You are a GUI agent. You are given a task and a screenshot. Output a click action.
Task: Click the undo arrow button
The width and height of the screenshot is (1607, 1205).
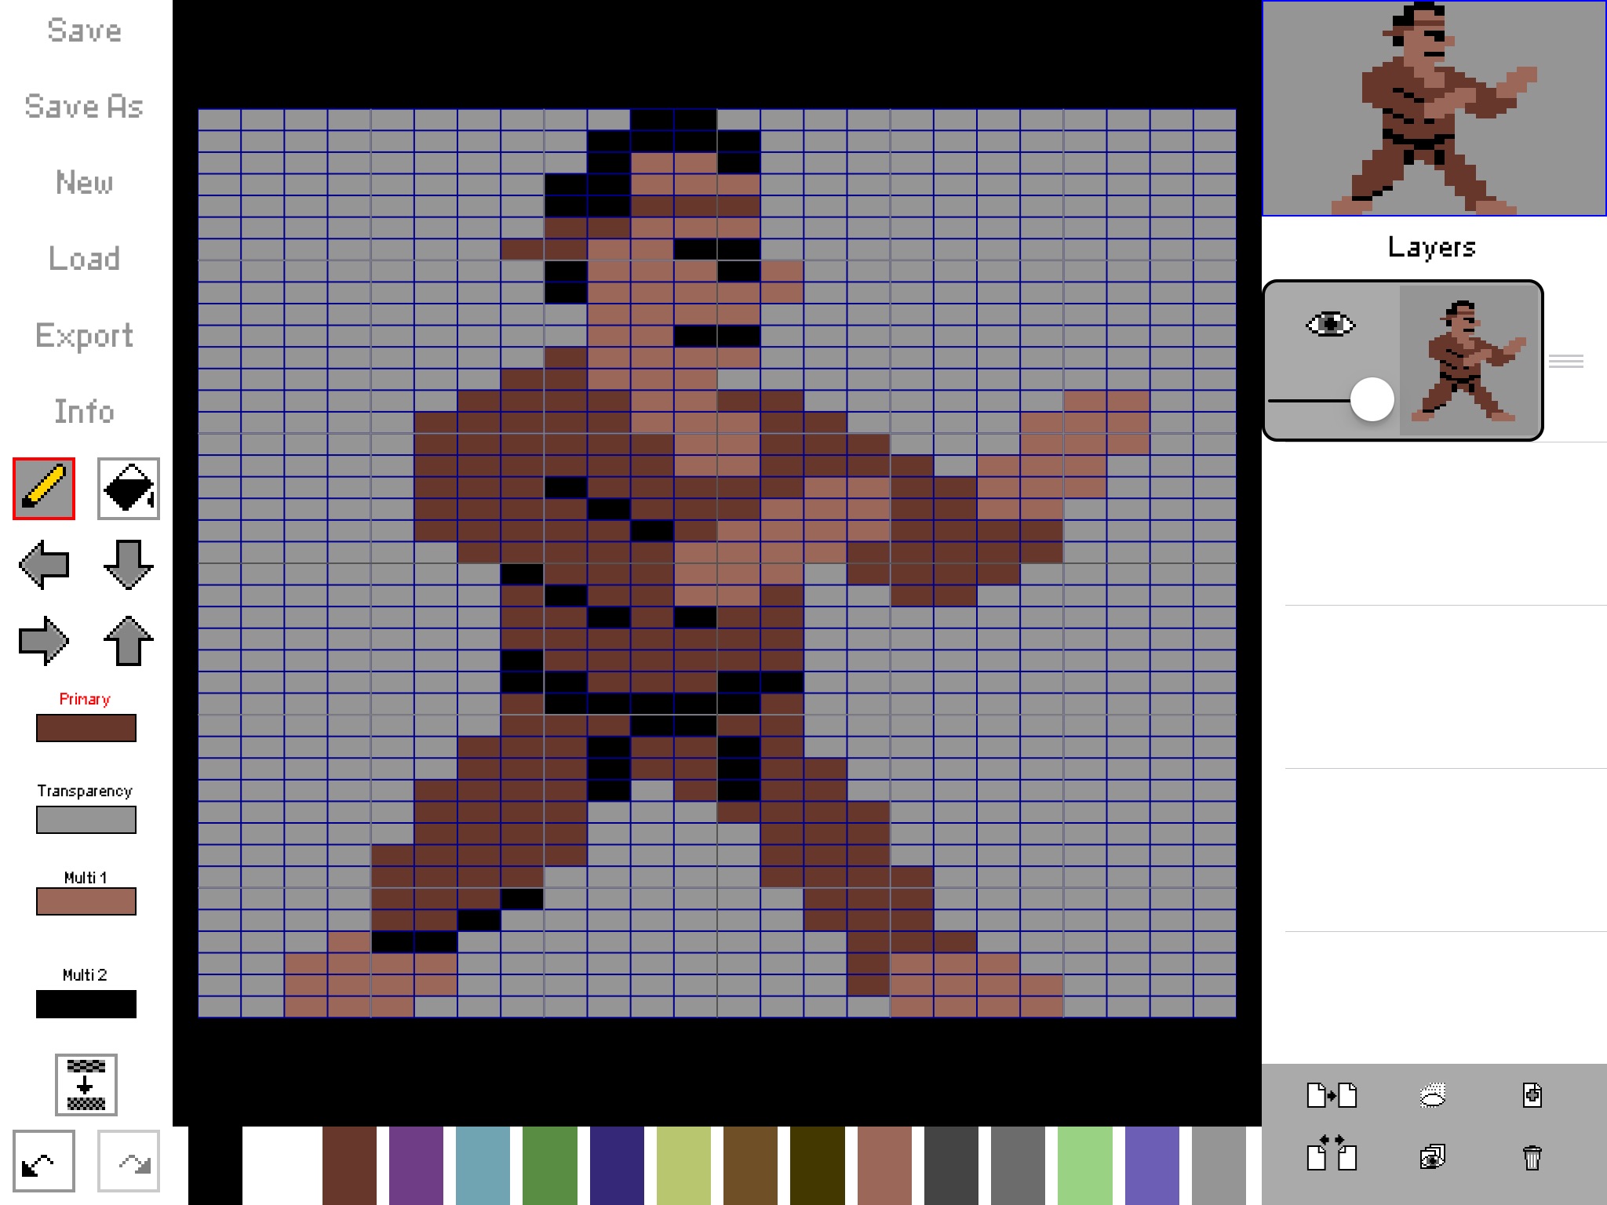44,1161
